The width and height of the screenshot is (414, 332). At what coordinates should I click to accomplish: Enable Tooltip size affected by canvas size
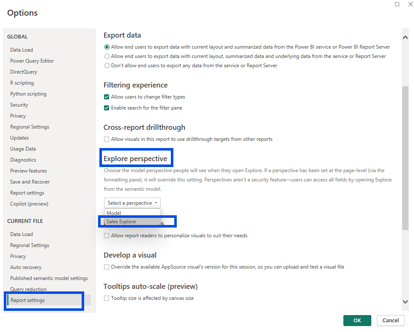tap(107, 298)
